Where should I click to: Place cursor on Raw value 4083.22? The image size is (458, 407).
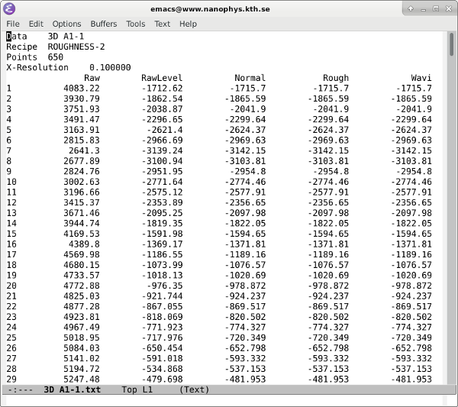[82, 89]
